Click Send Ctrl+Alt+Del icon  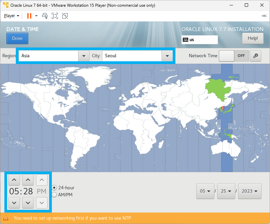point(45,16)
